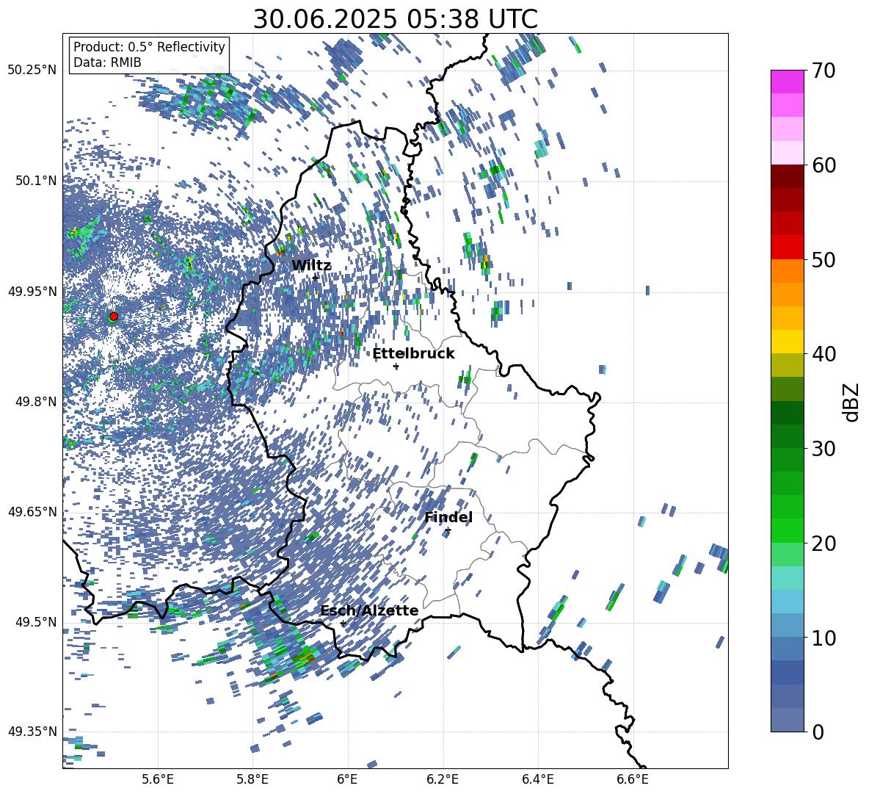Click the Data: RMIB text
The image size is (869, 794).
pyautogui.click(x=107, y=62)
